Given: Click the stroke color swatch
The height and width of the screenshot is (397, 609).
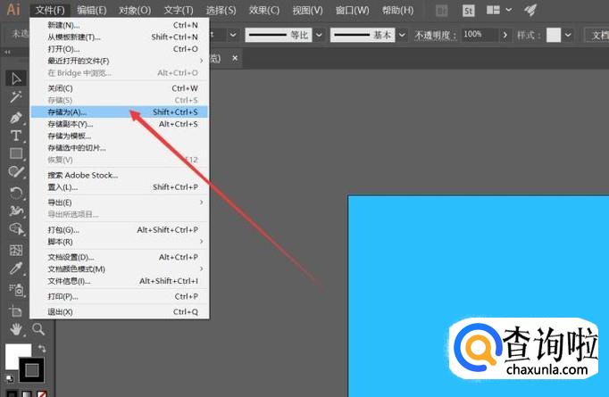Looking at the screenshot, I should tap(32, 370).
